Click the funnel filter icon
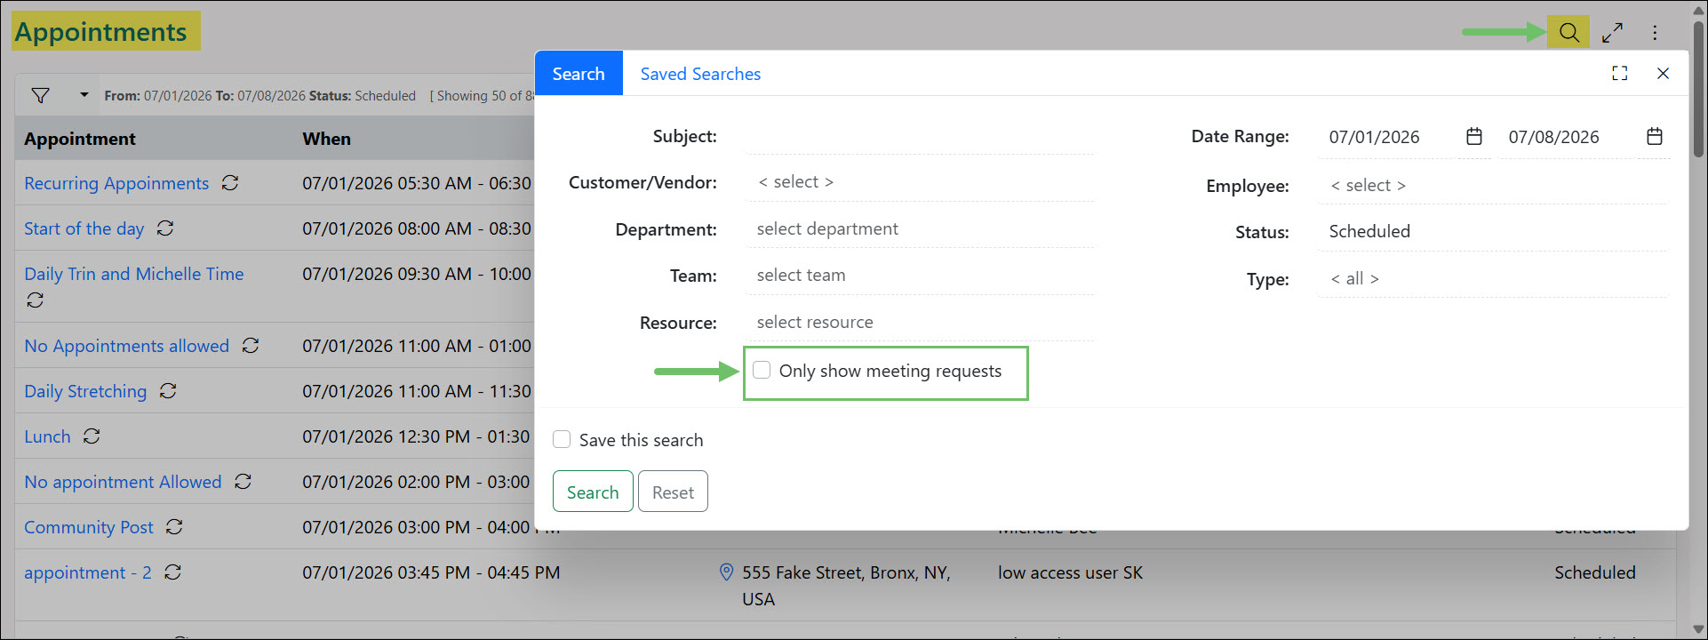Viewport: 1708px width, 640px height. (x=41, y=95)
